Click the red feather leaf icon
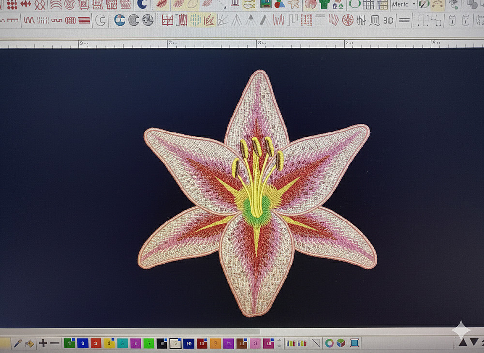484x353 pixels. pyautogui.click(x=163, y=4)
